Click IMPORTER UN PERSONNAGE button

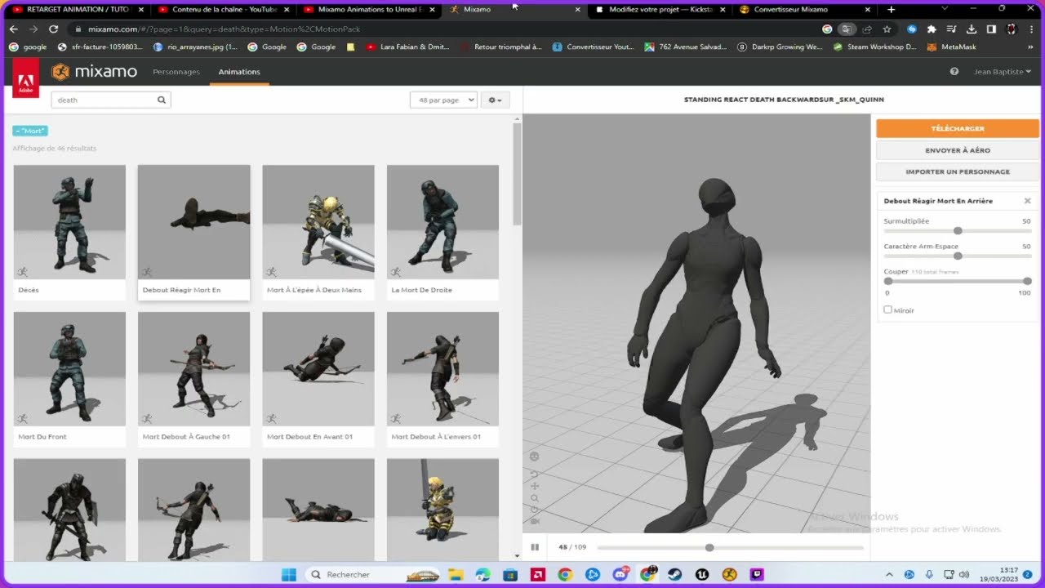958,171
